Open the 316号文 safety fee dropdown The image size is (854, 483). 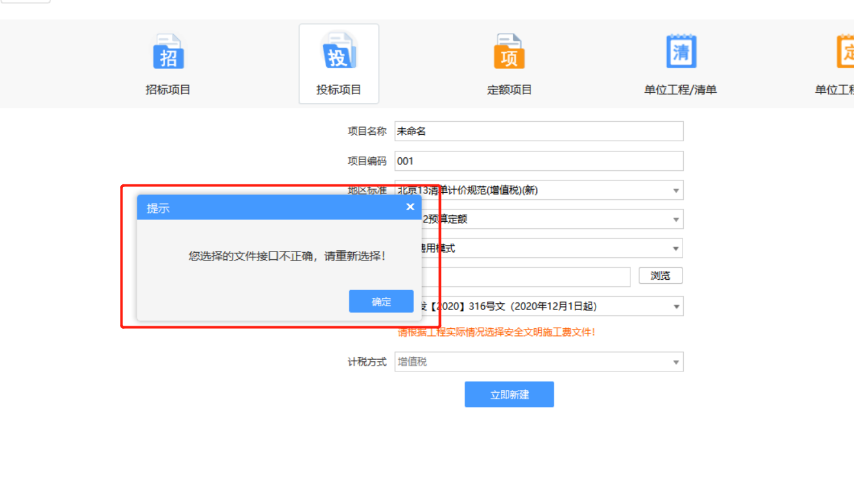(675, 306)
